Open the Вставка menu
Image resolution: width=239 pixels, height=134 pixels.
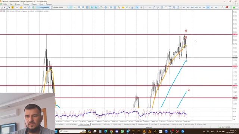pos(18,4)
